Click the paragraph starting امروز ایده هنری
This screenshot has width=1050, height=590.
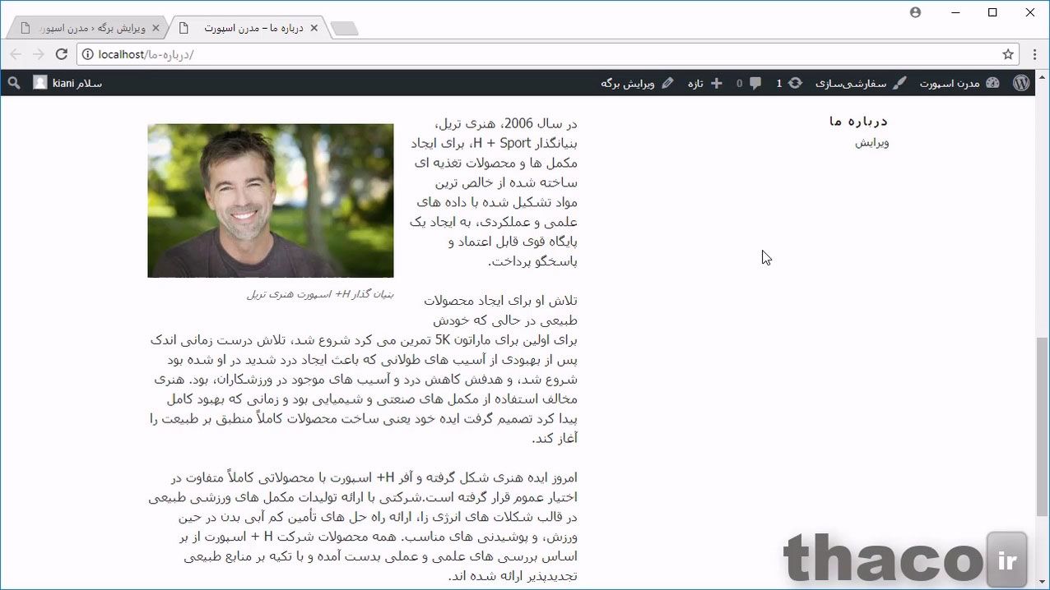(363, 527)
